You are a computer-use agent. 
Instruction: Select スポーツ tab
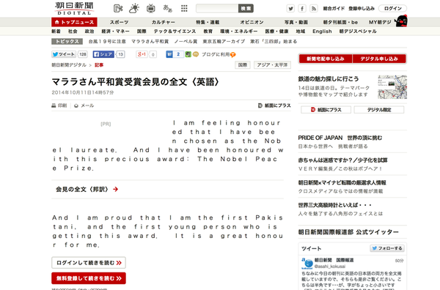120,22
